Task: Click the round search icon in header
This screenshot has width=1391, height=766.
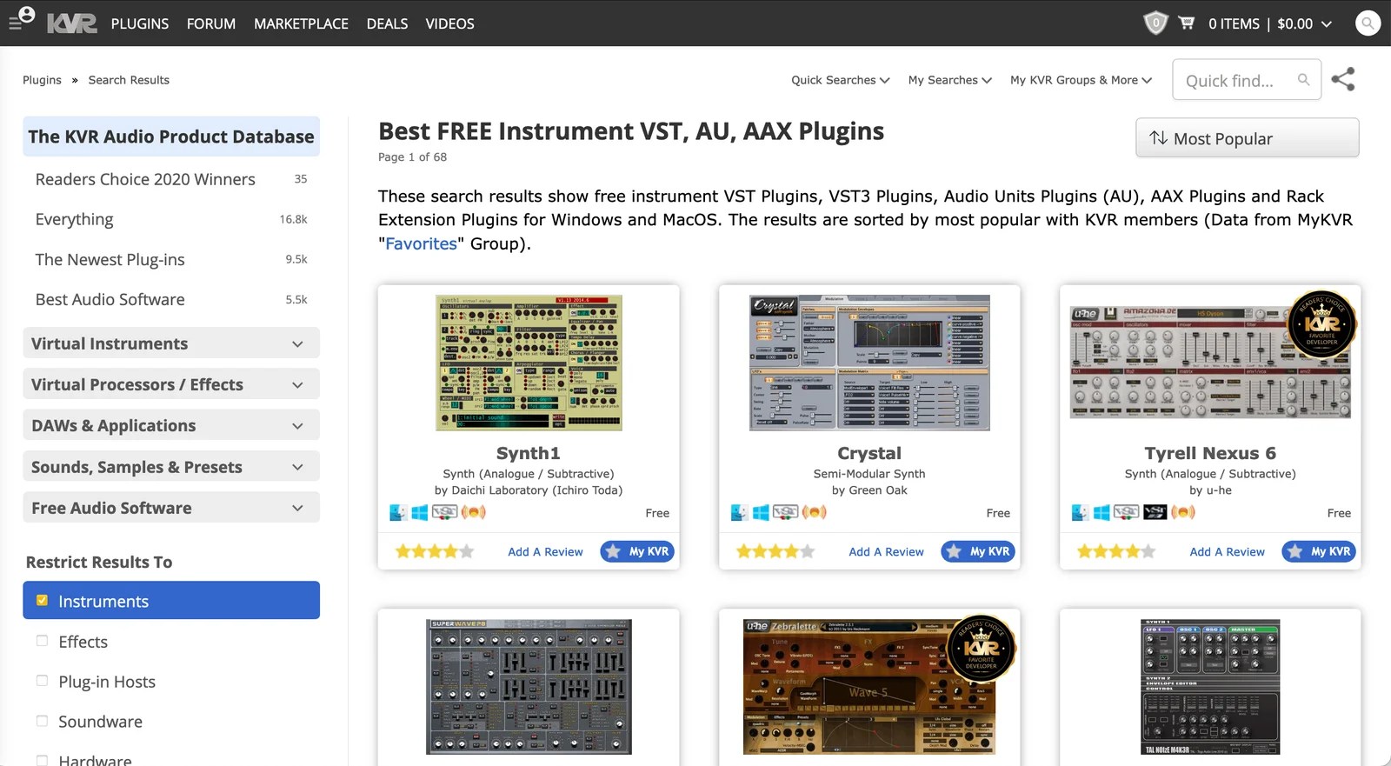Action: click(1368, 23)
